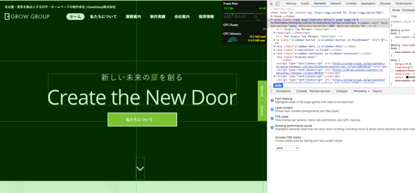
Task: Open the Animations drawer tab
Action: (x=283, y=91)
